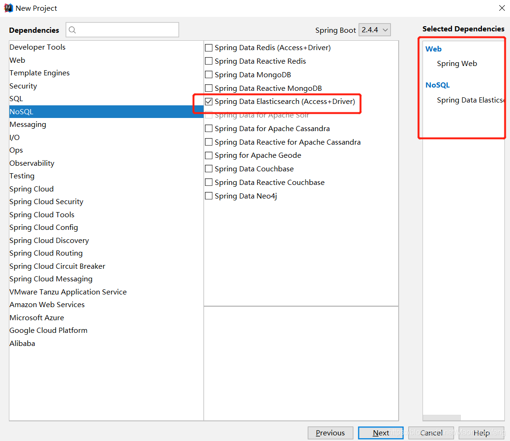Image resolution: width=510 pixels, height=441 pixels.
Task: Choose the Alibaba category
Action: click(x=106, y=343)
